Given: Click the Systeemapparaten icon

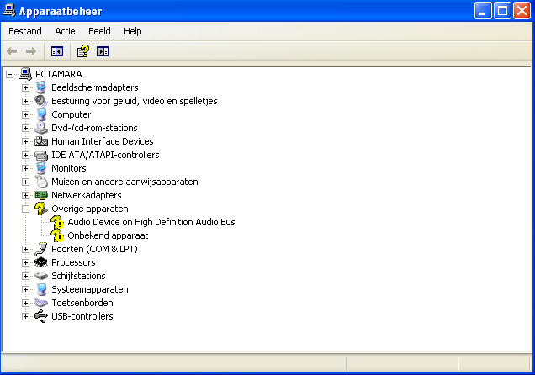Looking at the screenshot, I should [x=41, y=289].
